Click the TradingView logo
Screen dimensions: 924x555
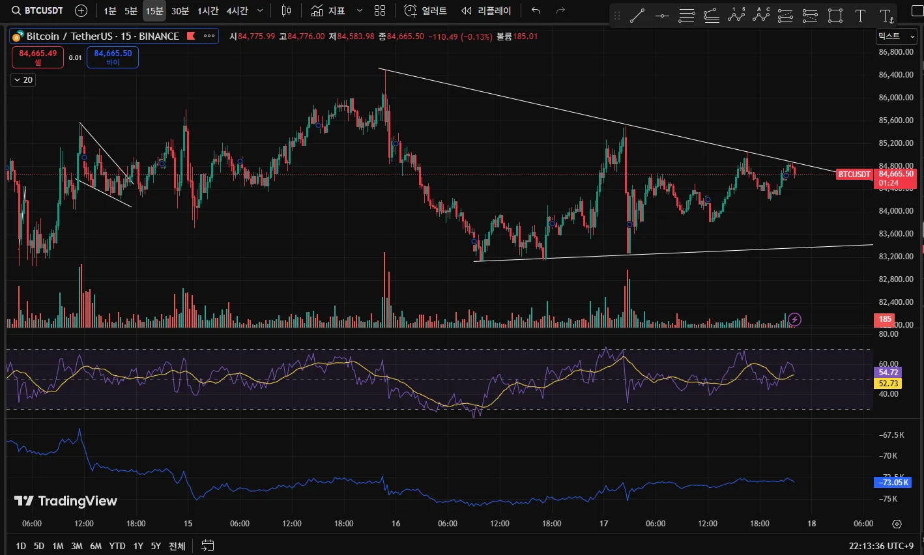pos(66,501)
